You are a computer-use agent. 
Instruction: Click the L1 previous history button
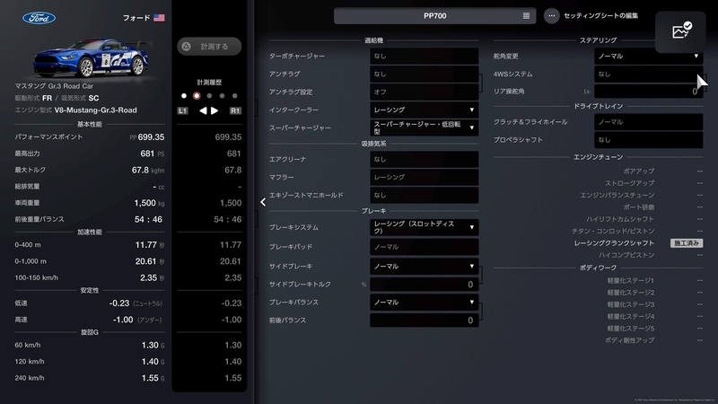[182, 110]
